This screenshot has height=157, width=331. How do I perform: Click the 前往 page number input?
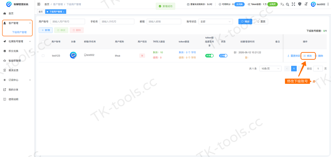318,69
